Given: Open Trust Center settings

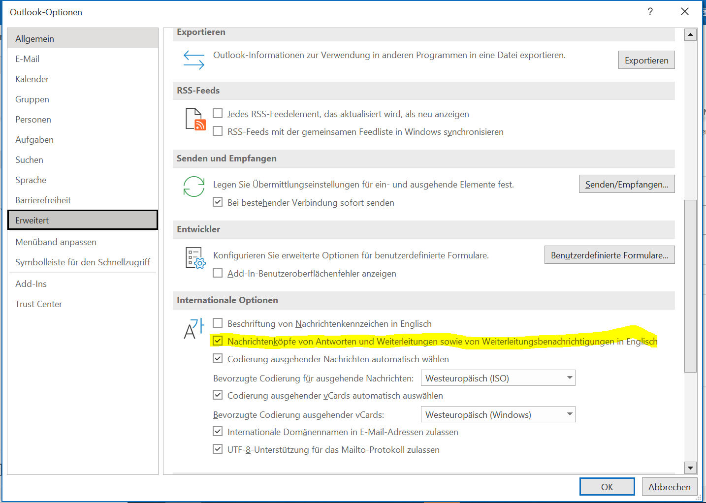Looking at the screenshot, I should point(83,304).
